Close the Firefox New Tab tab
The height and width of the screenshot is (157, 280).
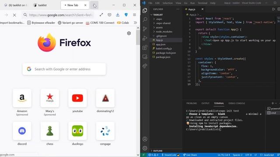point(85,5)
